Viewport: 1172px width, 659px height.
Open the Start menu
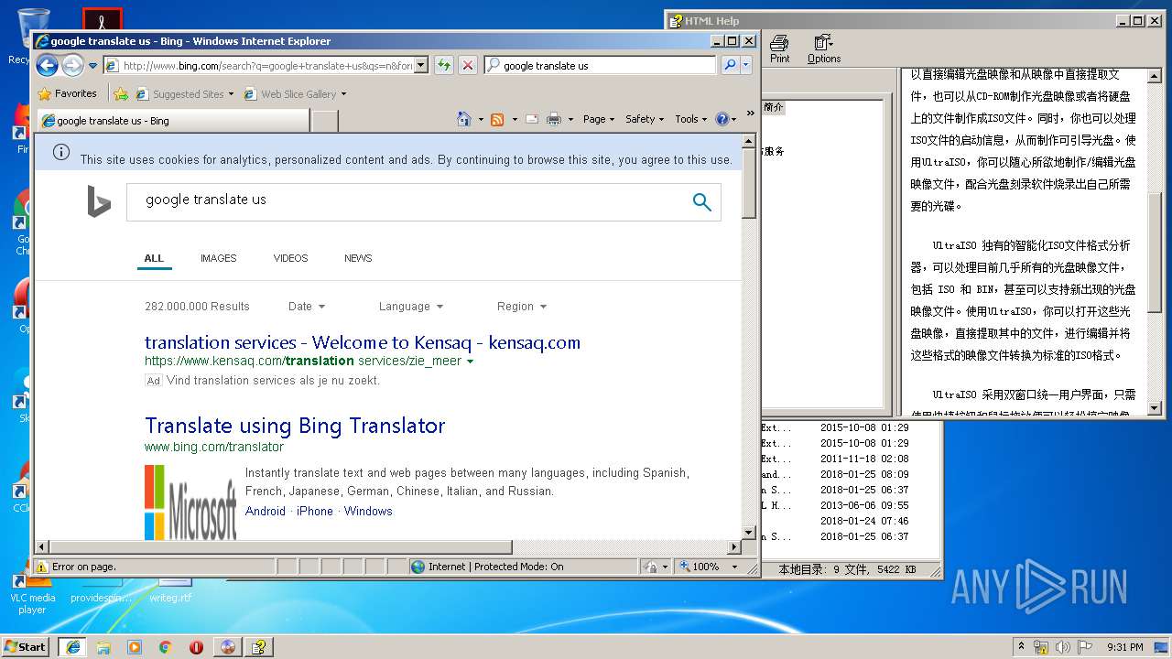point(26,646)
